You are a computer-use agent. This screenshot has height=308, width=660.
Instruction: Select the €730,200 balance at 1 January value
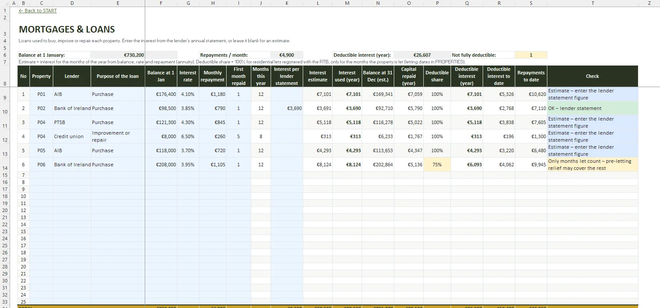pyautogui.click(x=117, y=55)
